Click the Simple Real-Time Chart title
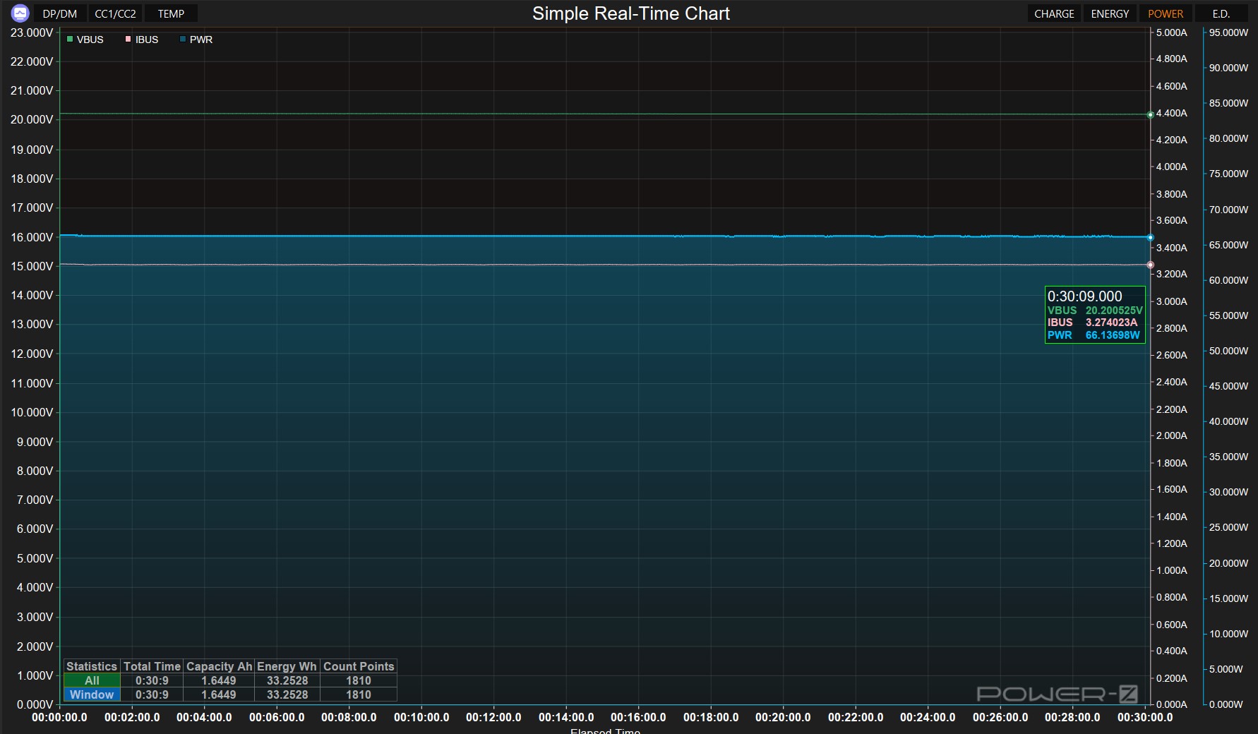This screenshot has width=1258, height=734. pyautogui.click(x=630, y=13)
